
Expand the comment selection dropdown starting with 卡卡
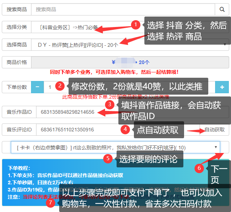(115, 147)
